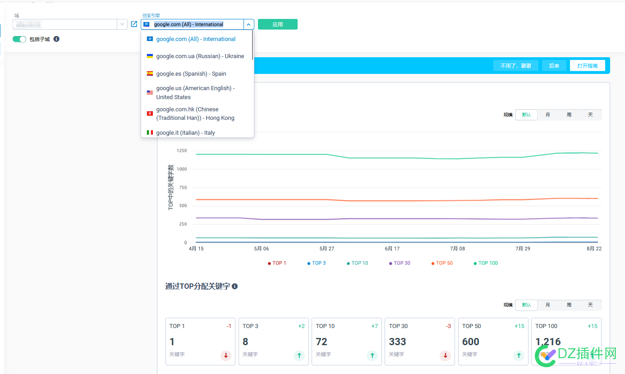Click Ukraine flag icon in dropdown list
Viewport: 625px width, 374px height.
[150, 56]
